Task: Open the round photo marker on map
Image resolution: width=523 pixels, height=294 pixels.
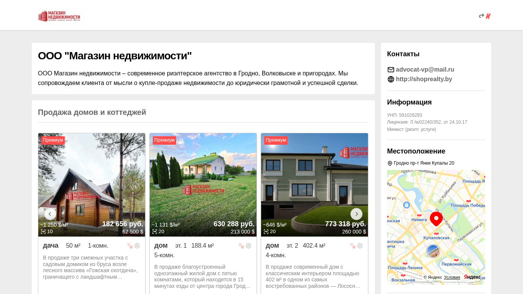Action: pyautogui.click(x=433, y=251)
